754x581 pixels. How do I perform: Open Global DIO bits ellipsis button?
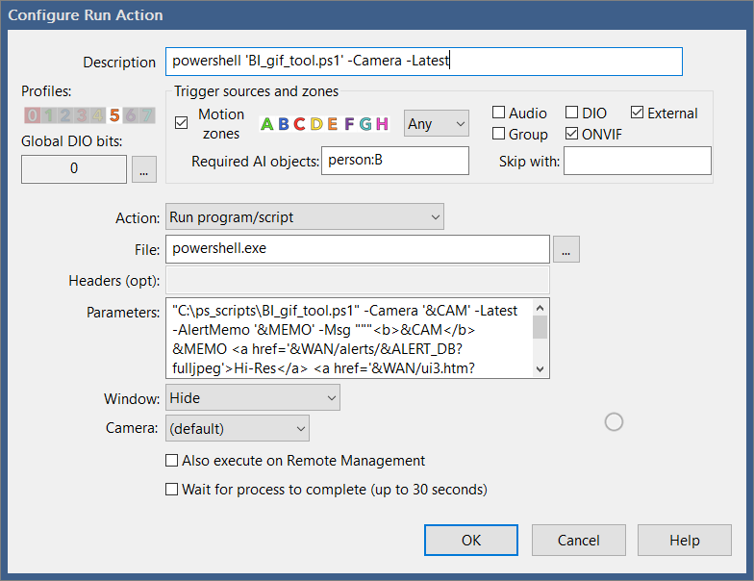click(144, 169)
